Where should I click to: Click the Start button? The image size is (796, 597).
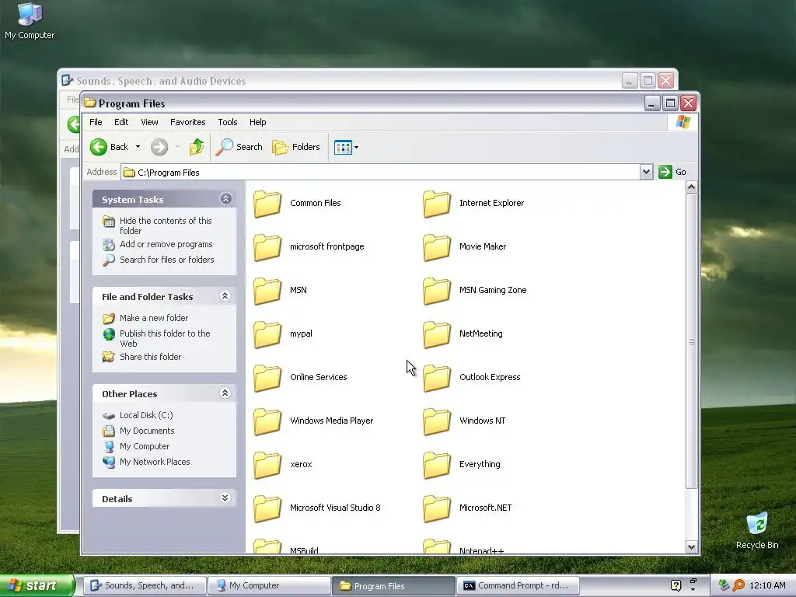coord(37,586)
